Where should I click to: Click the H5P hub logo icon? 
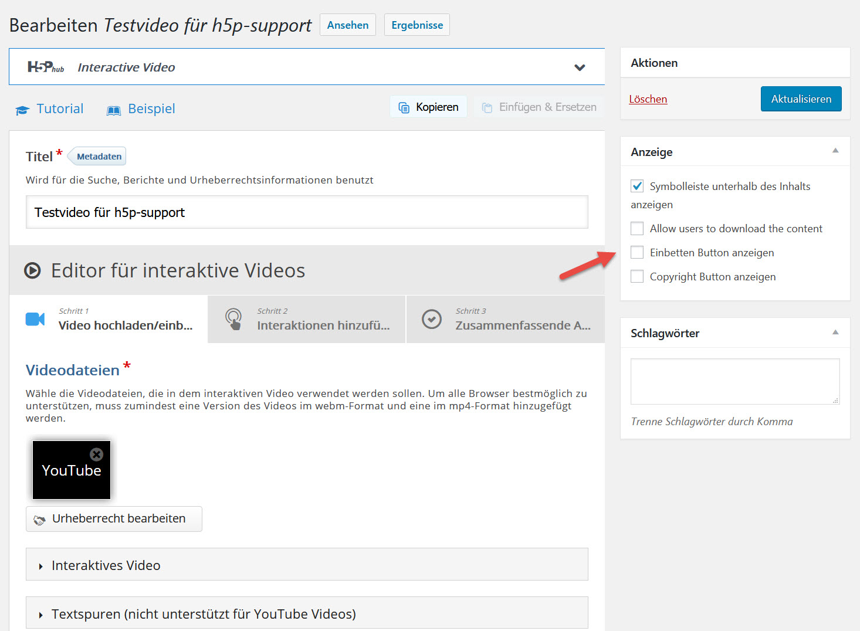coord(45,67)
